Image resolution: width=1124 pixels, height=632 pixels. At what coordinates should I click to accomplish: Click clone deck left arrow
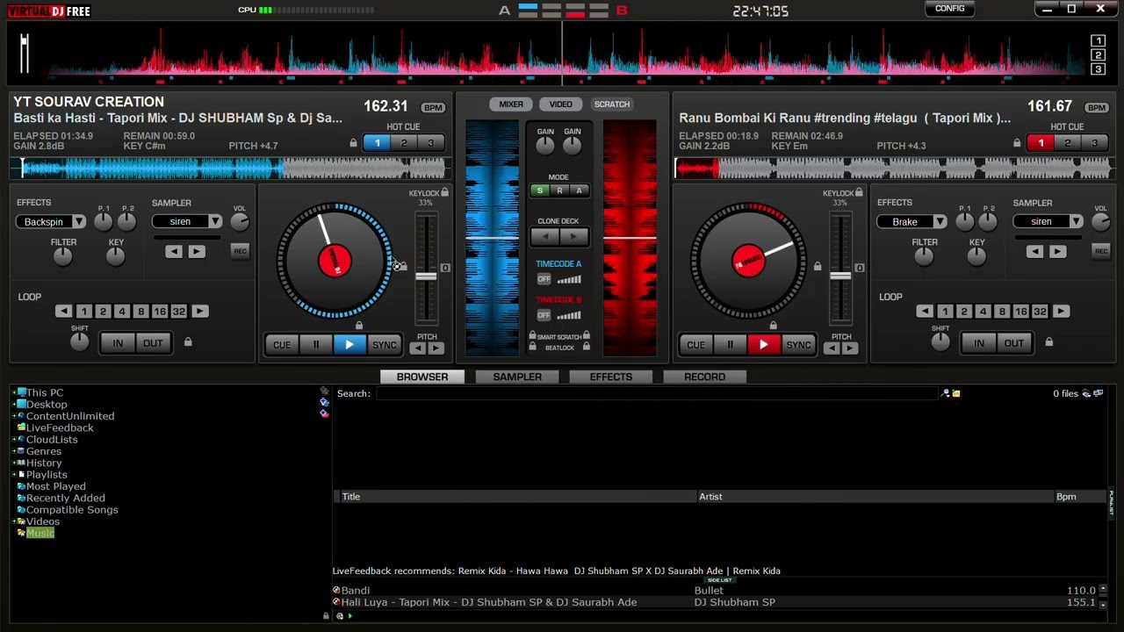coord(545,237)
